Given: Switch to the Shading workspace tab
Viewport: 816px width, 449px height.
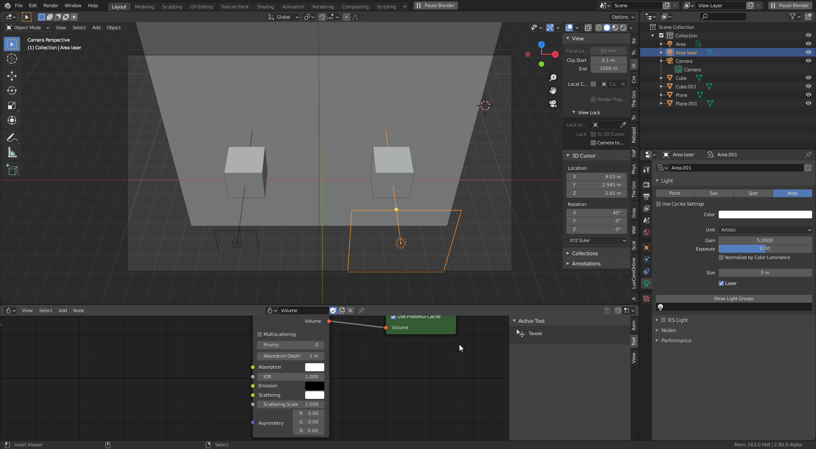Looking at the screenshot, I should click(x=265, y=6).
